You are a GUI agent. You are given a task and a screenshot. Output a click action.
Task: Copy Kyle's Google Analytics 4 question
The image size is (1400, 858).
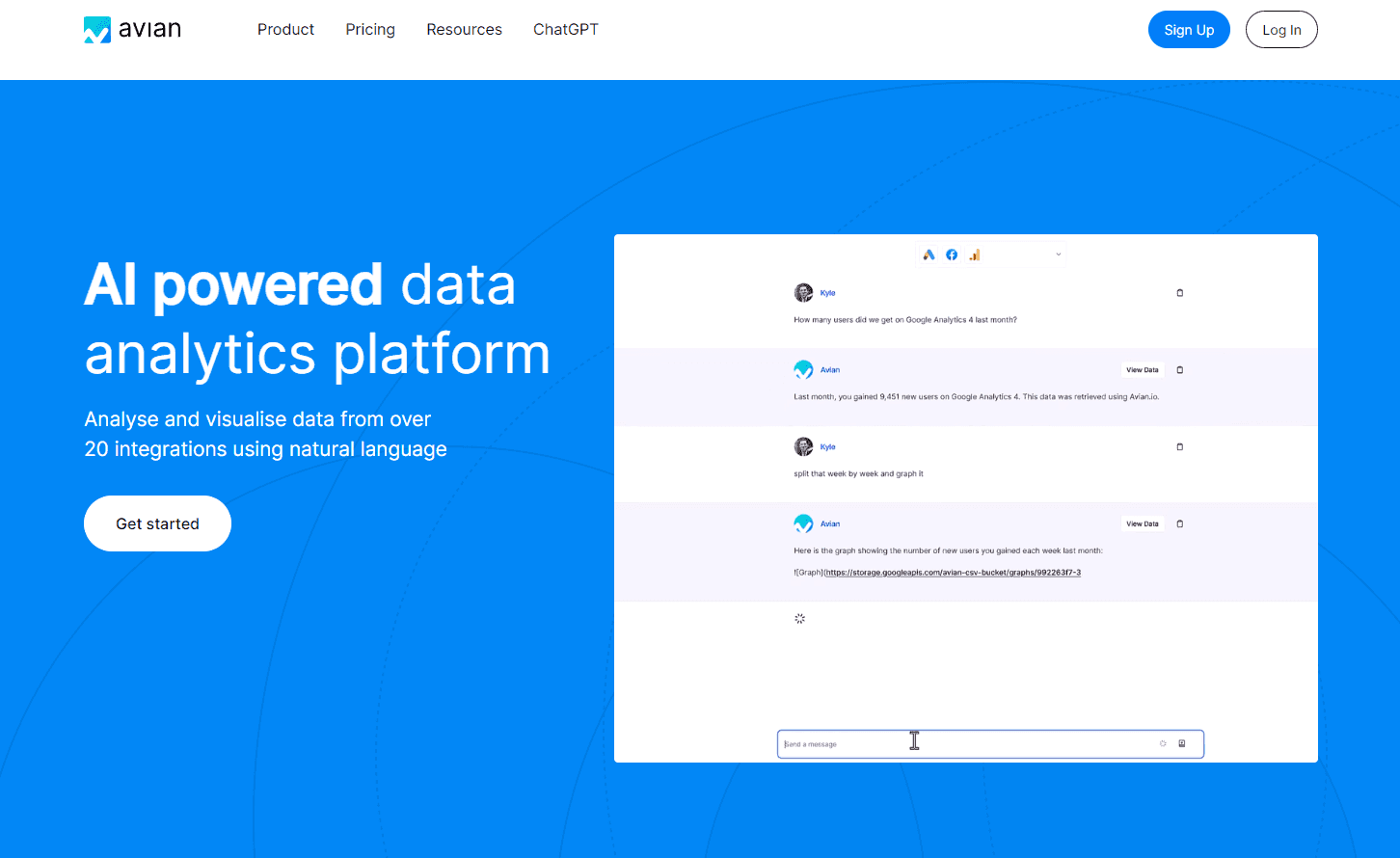pyautogui.click(x=1180, y=293)
